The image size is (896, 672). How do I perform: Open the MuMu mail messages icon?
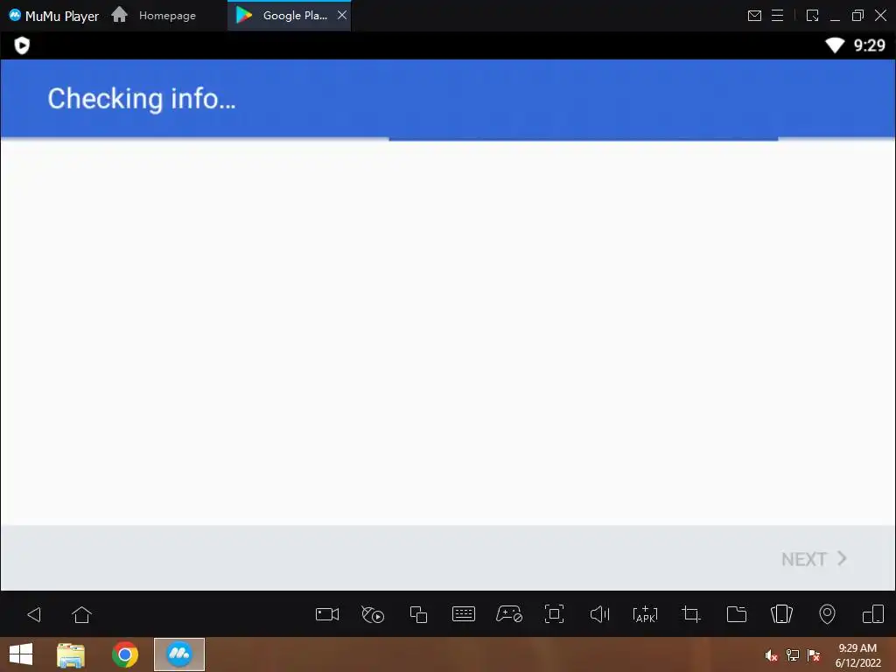pyautogui.click(x=754, y=16)
